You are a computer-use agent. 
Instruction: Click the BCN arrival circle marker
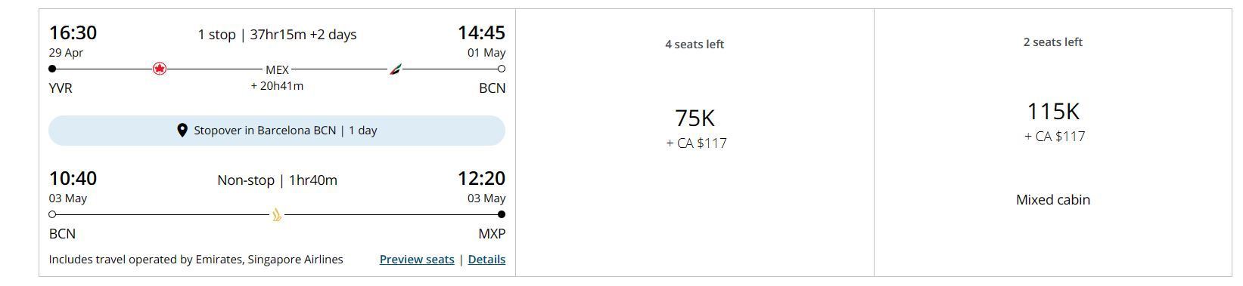tap(502, 69)
